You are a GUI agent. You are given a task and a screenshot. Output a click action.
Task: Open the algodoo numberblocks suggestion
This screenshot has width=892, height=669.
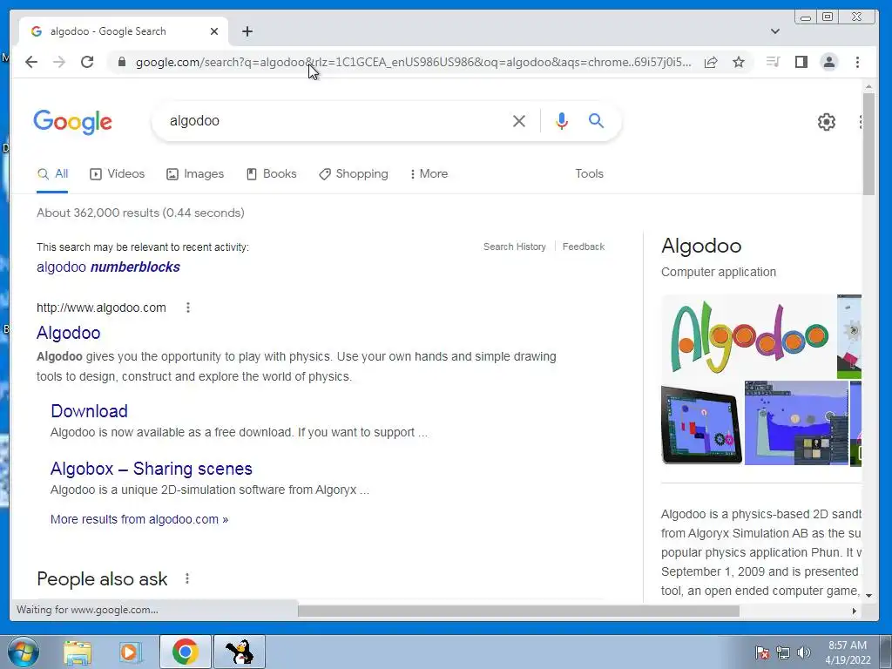pos(108,267)
